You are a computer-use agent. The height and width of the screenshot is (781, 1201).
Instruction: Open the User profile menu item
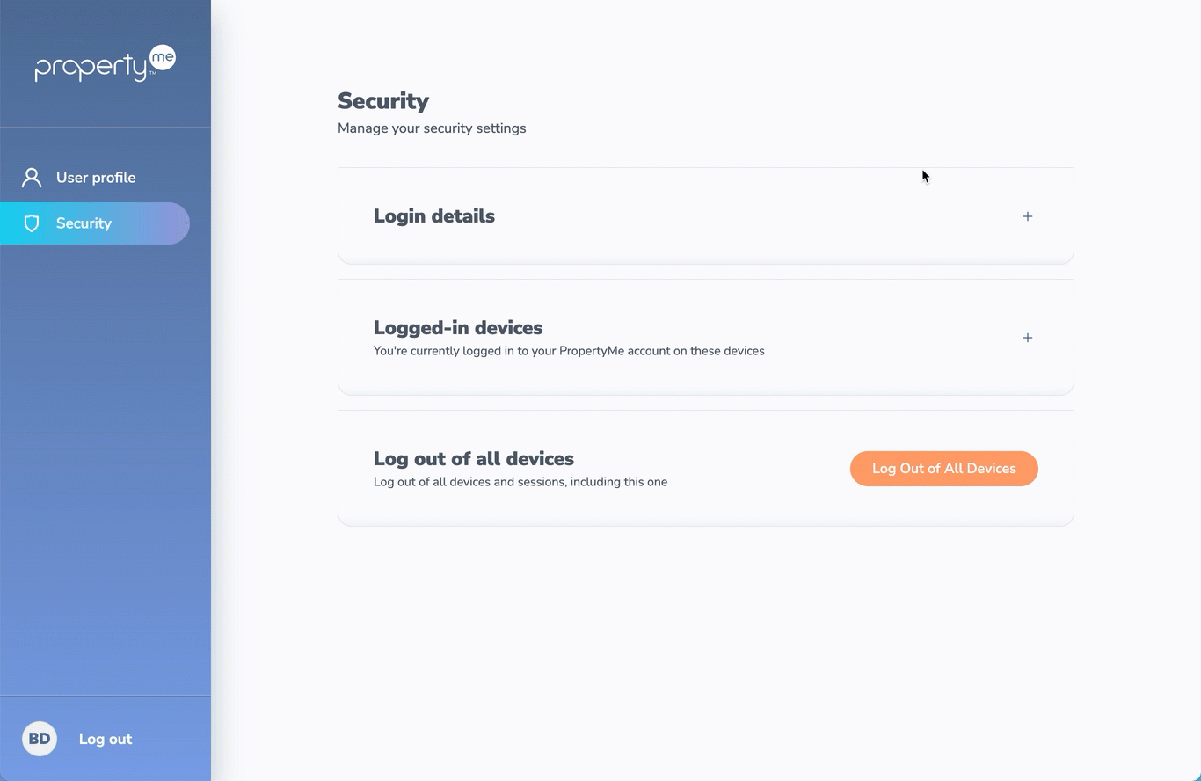[x=95, y=178]
